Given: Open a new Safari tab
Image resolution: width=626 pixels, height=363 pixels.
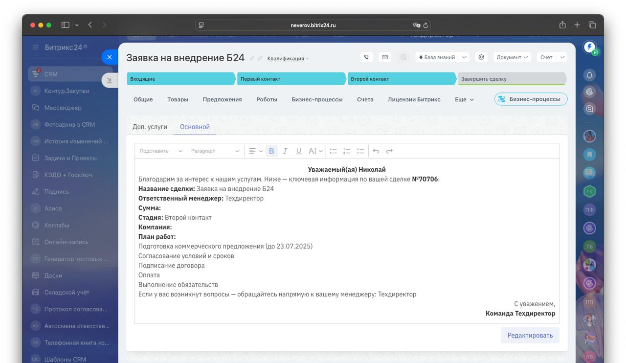Looking at the screenshot, I should coord(577,25).
